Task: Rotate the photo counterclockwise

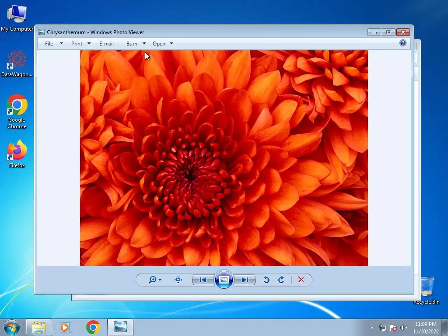Action: coord(266,280)
